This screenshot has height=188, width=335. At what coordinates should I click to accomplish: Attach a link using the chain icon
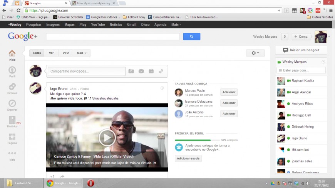[161, 71]
